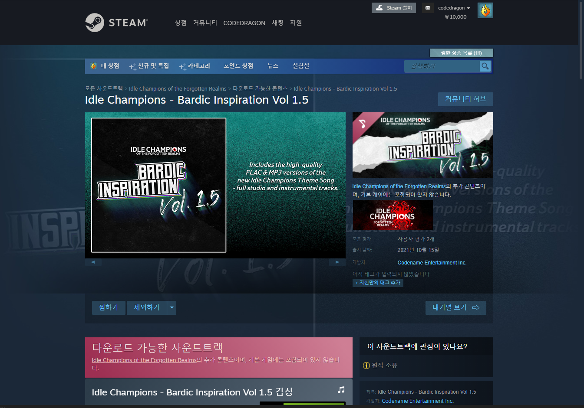
Task: Click the codedragon profile avatar
Action: pos(485,10)
